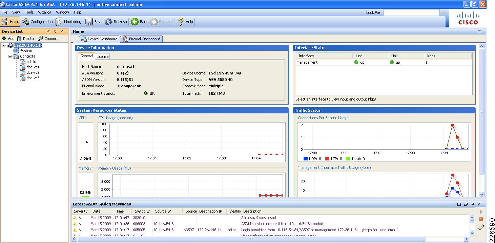Screen dimensions: 495x243
Task: Click the Kbps column header
Action: pos(448,56)
